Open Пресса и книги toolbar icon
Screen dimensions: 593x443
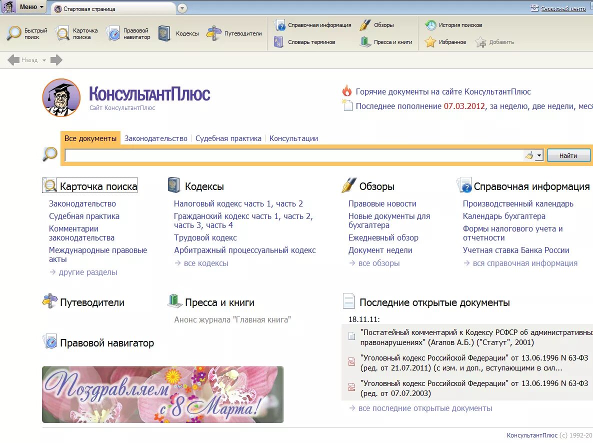(x=365, y=41)
